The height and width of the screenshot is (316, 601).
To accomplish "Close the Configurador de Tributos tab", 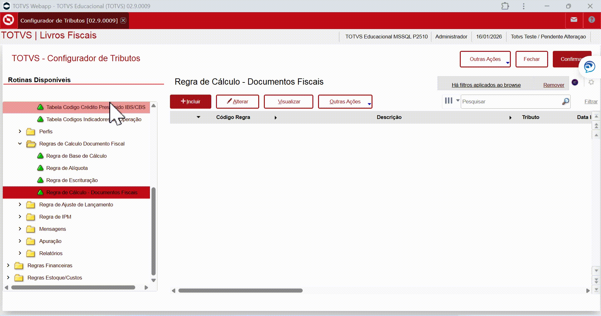I will [123, 20].
